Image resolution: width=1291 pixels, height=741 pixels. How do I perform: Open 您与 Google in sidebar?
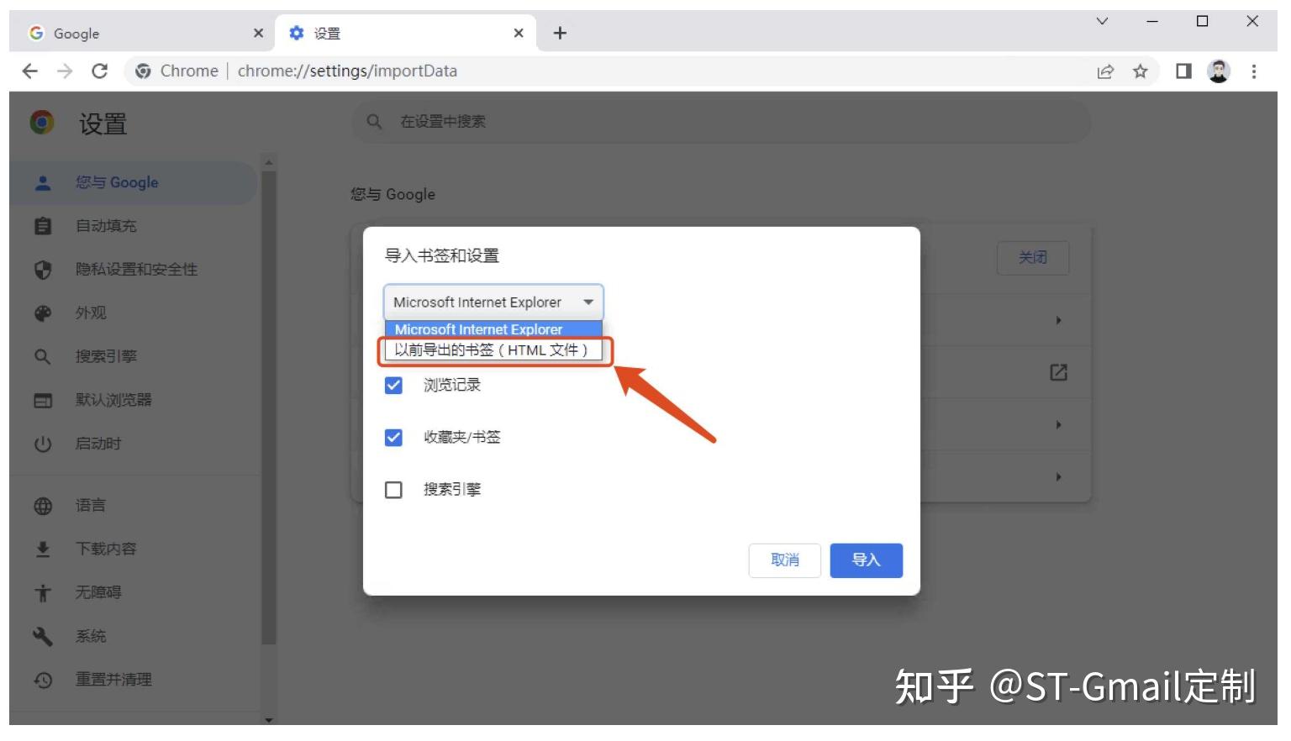point(134,183)
